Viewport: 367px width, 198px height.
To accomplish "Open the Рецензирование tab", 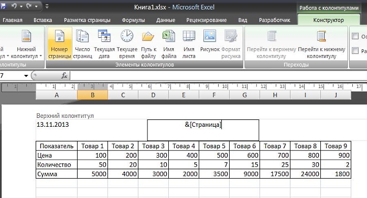I will 207,20.
